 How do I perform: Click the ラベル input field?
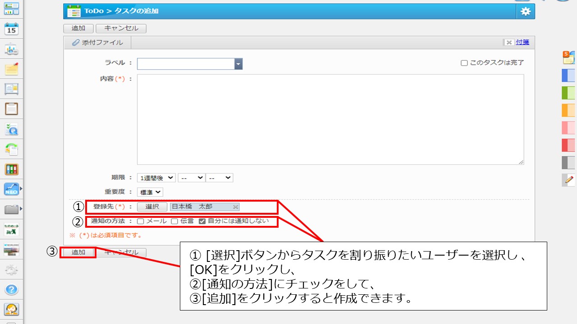point(186,64)
